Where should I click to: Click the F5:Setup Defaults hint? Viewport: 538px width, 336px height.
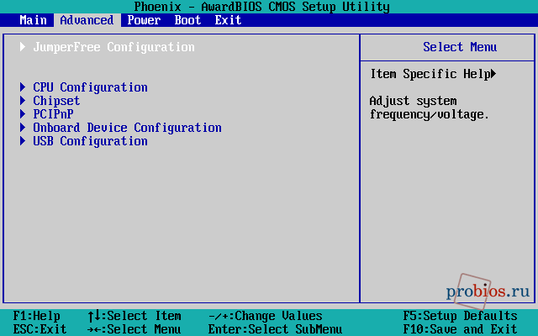(461, 316)
